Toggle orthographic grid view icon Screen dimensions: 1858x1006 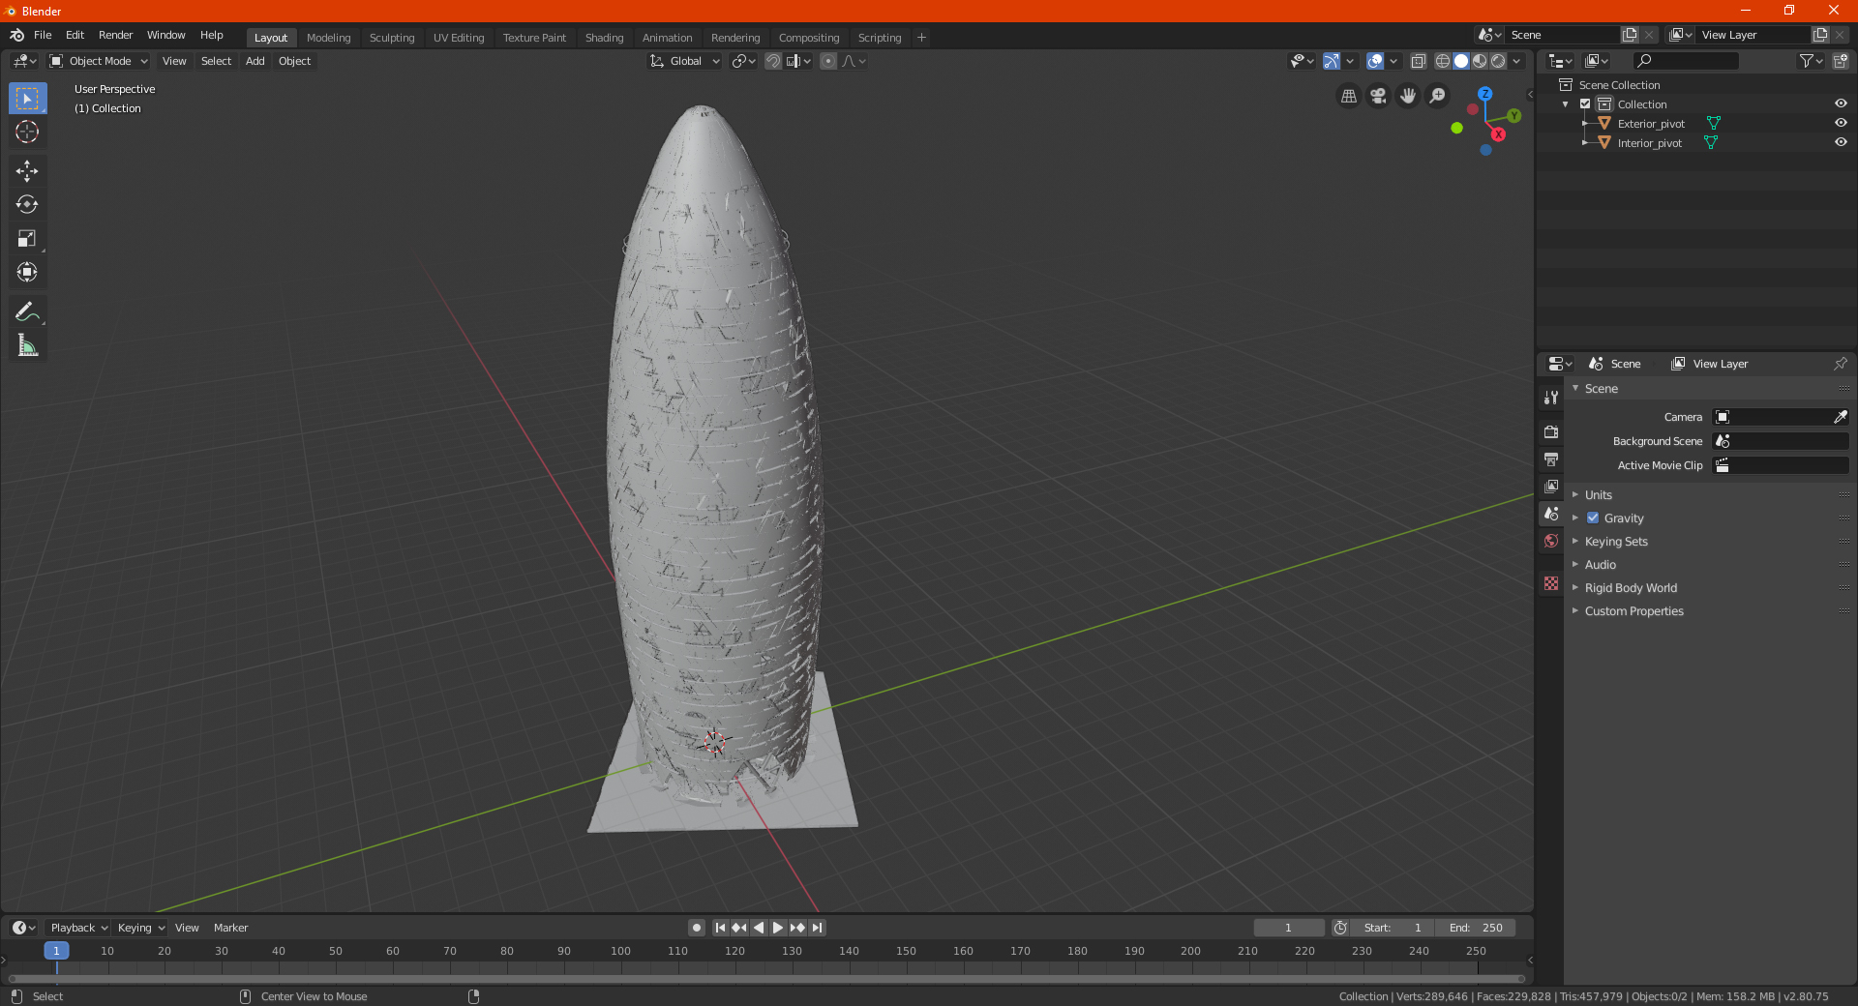pyautogui.click(x=1348, y=96)
